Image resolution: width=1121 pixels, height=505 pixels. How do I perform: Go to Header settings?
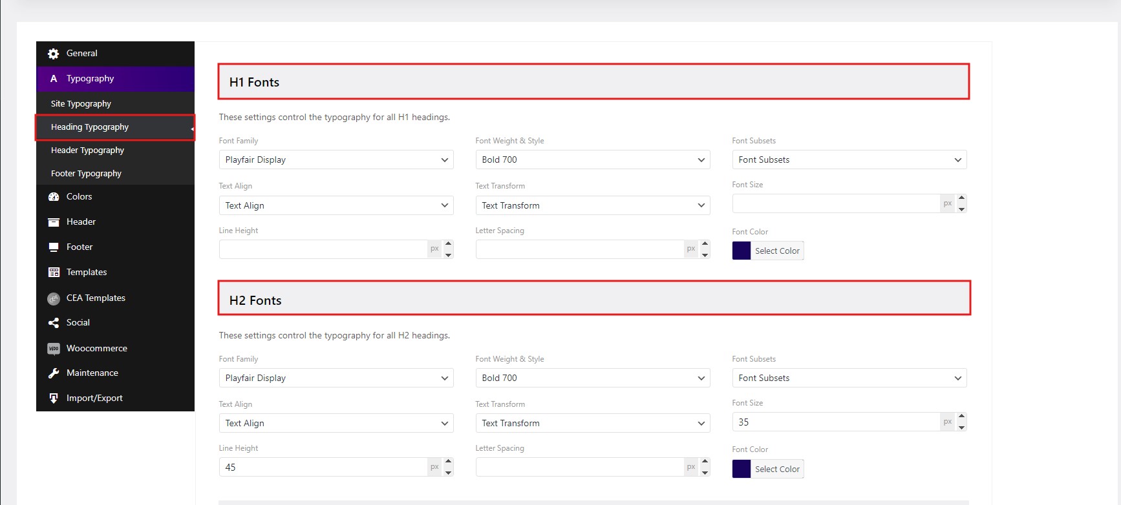(x=115, y=222)
